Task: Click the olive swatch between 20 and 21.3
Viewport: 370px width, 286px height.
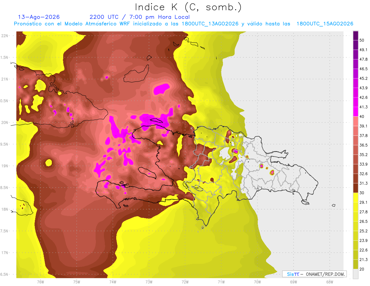Action: [x=356, y=264]
